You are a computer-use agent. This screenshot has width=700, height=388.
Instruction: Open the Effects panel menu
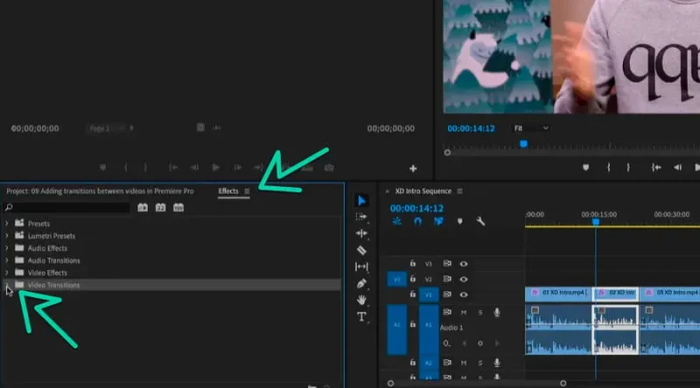click(x=247, y=191)
